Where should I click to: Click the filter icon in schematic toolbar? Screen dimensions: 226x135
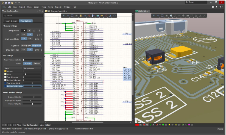point(64,16)
